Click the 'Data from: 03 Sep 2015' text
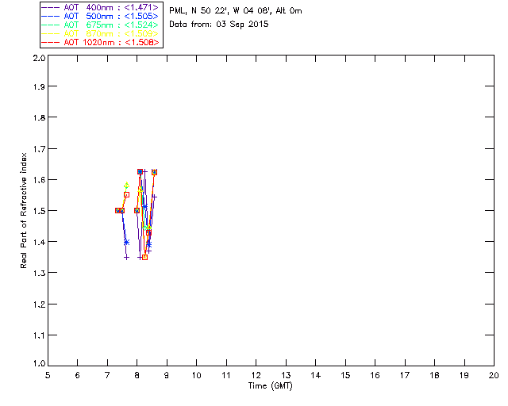This screenshot has width=508, height=406. coord(219,25)
